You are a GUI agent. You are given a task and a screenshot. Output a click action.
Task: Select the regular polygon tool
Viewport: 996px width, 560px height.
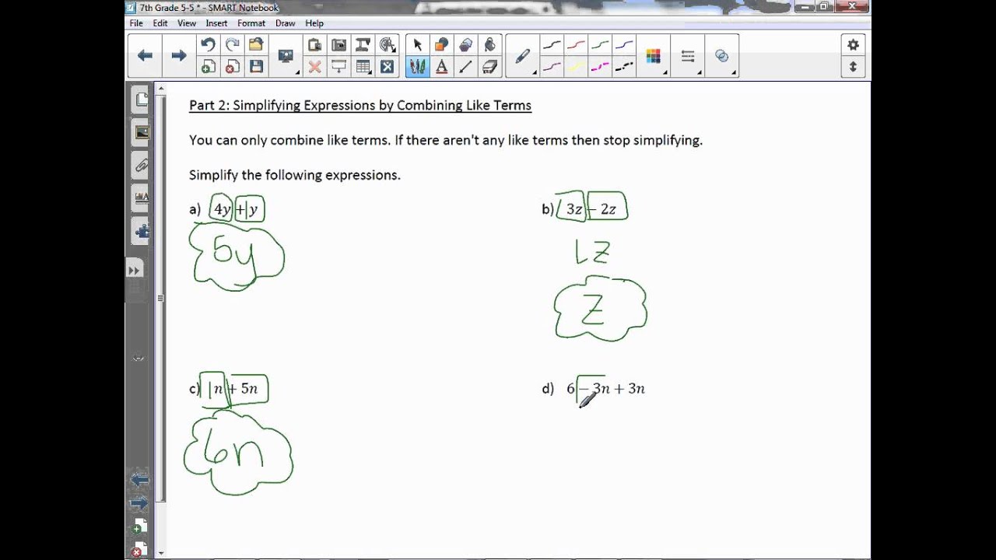point(465,44)
